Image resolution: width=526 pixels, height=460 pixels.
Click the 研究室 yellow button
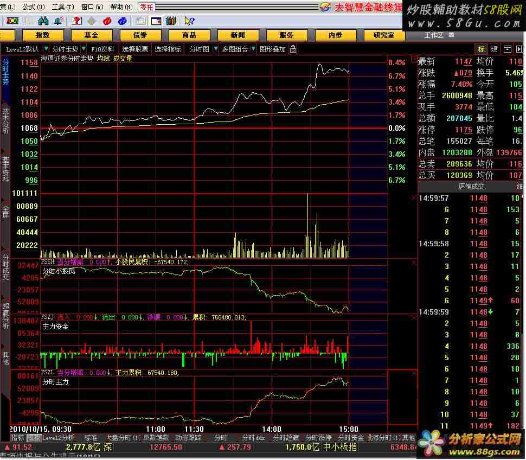[x=384, y=35]
